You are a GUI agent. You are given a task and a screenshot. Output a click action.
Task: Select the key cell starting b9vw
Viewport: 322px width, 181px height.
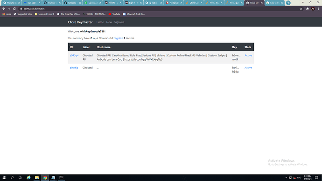coord(236,57)
